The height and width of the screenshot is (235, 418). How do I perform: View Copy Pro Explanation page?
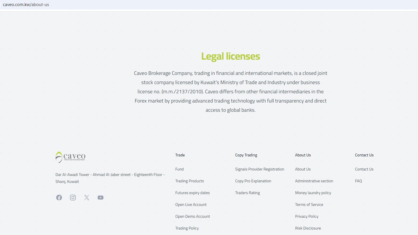point(253,181)
